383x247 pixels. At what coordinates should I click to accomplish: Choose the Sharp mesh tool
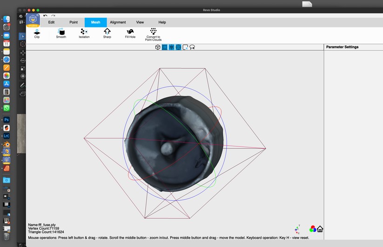pyautogui.click(x=107, y=32)
